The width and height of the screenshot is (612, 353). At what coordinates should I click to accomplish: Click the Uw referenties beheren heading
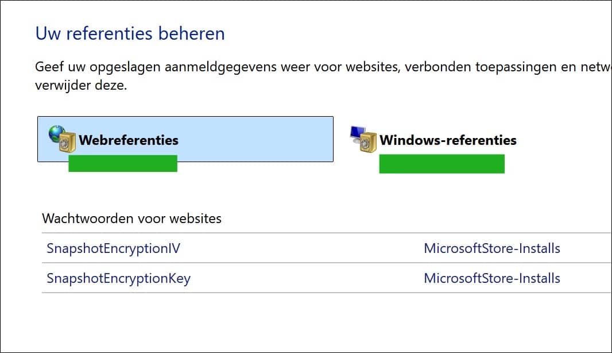[x=130, y=33]
